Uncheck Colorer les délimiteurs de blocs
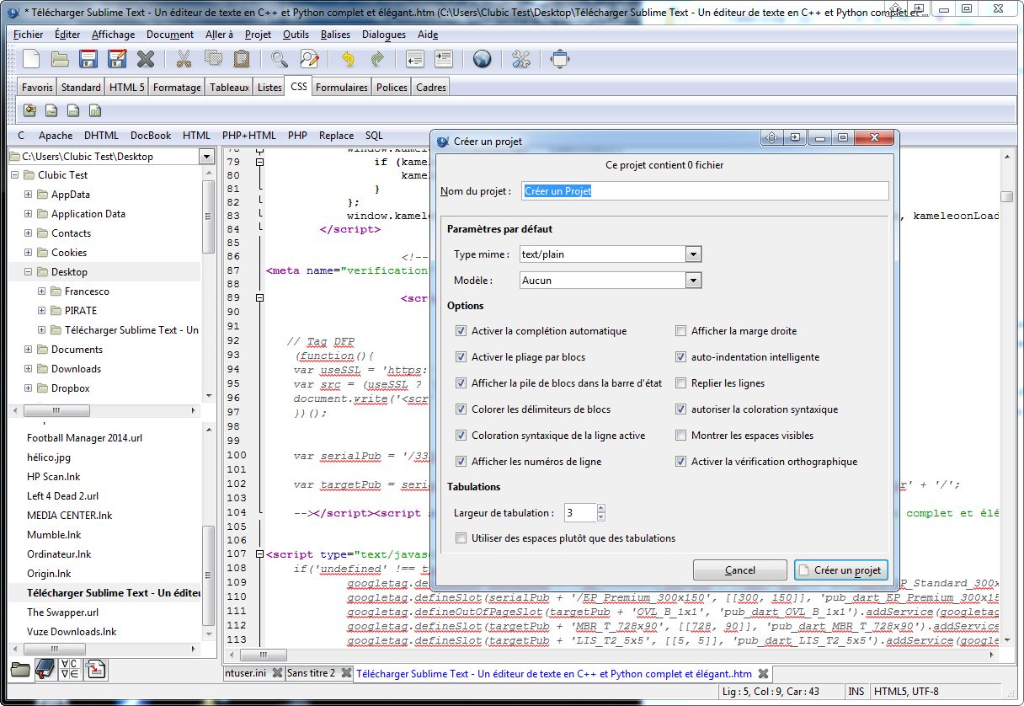The image size is (1024, 706). pos(461,409)
